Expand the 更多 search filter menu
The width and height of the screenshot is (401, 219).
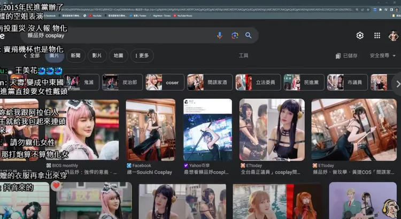(x=142, y=56)
